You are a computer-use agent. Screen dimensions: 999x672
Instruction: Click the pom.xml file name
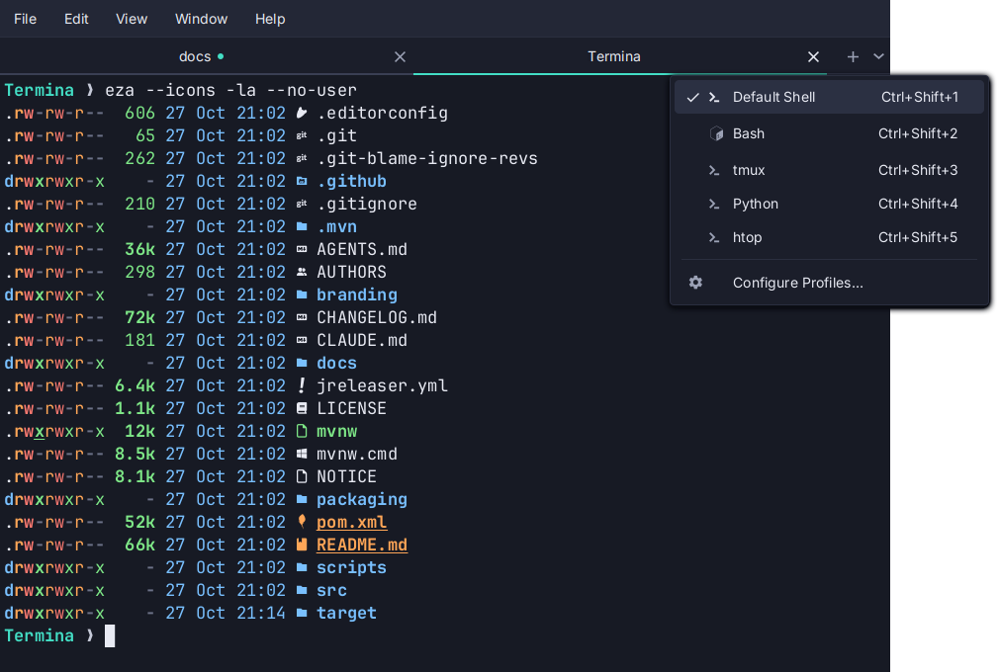pos(352,523)
